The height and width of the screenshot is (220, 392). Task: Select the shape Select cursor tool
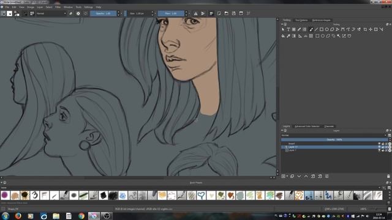click(x=283, y=29)
